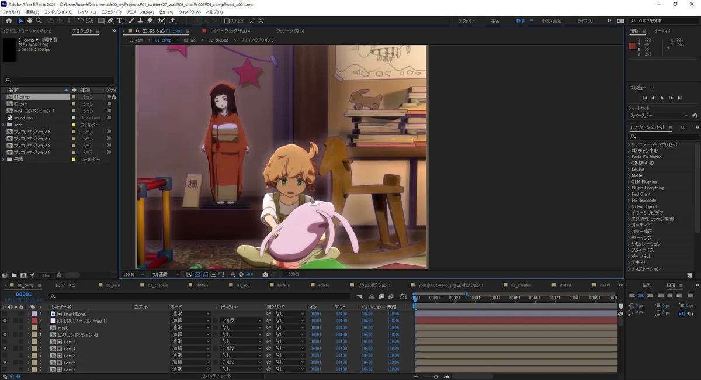Select the Type tool
Screen dimensions: 701x380
coord(120,20)
